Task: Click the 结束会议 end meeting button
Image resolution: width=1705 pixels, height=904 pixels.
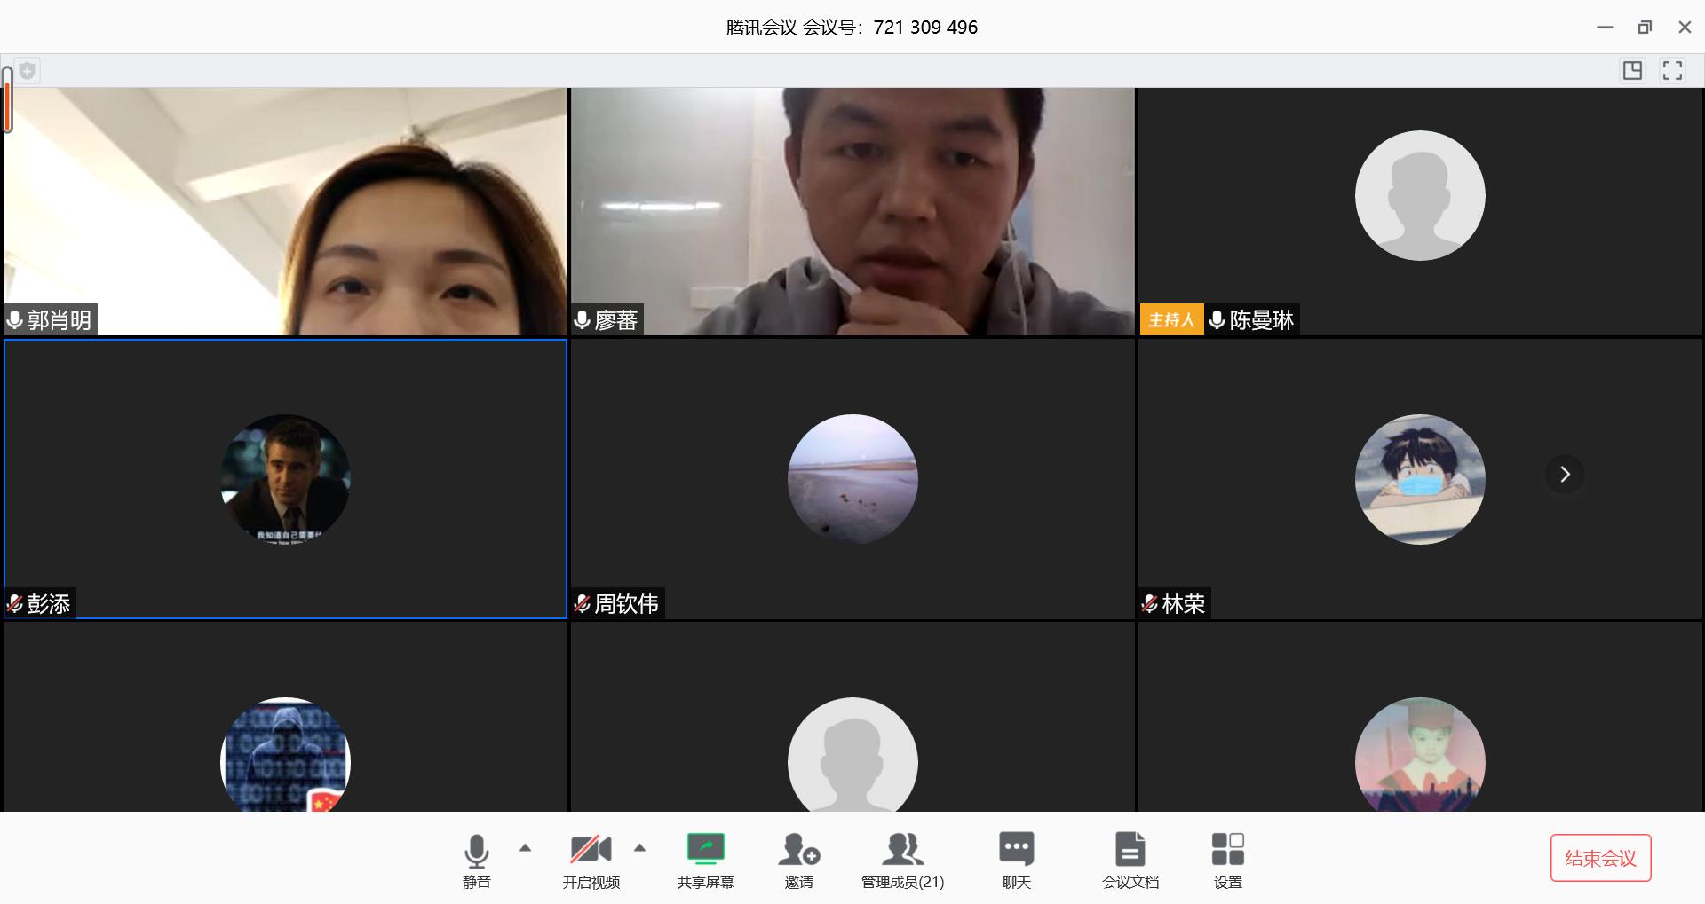Action: click(x=1600, y=858)
